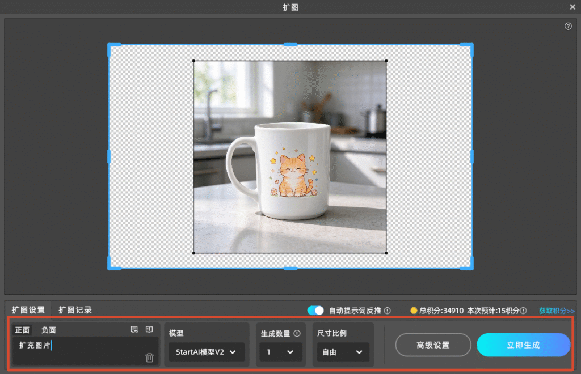Screen dimensions: 581x374
Task: Click the 生成数量 label
Action: 276,333
